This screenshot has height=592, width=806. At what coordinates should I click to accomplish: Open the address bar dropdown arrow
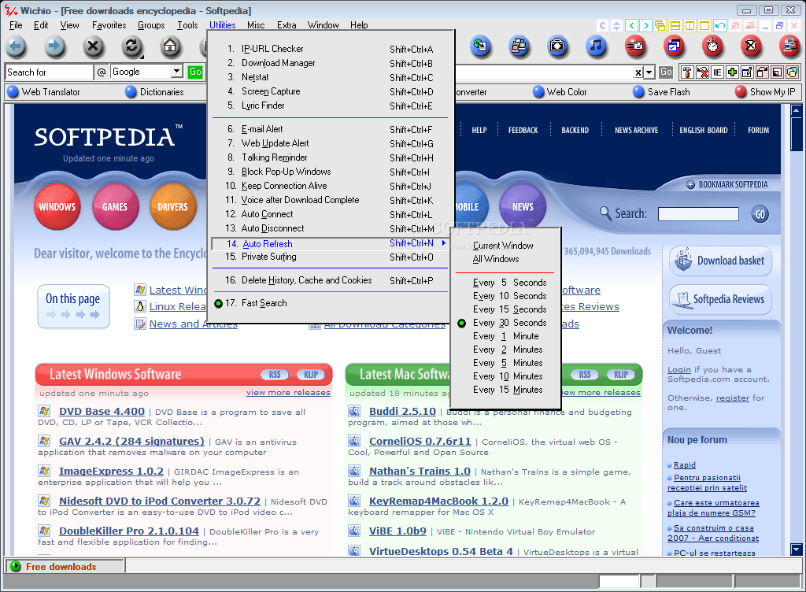click(x=649, y=72)
